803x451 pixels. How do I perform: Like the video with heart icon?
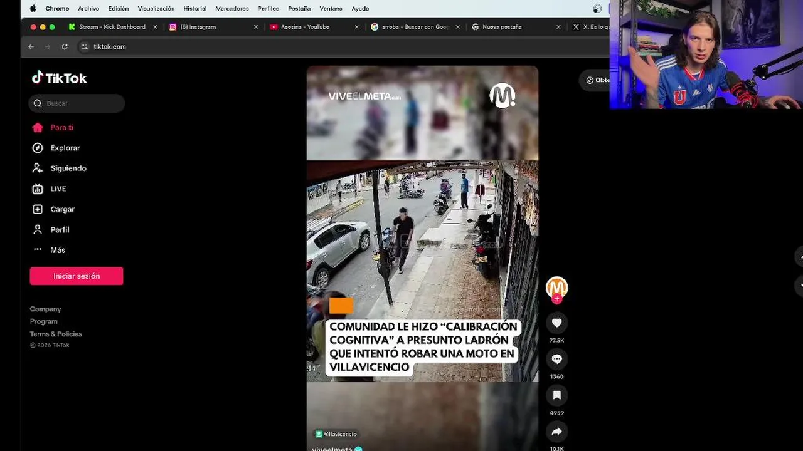[x=556, y=323]
